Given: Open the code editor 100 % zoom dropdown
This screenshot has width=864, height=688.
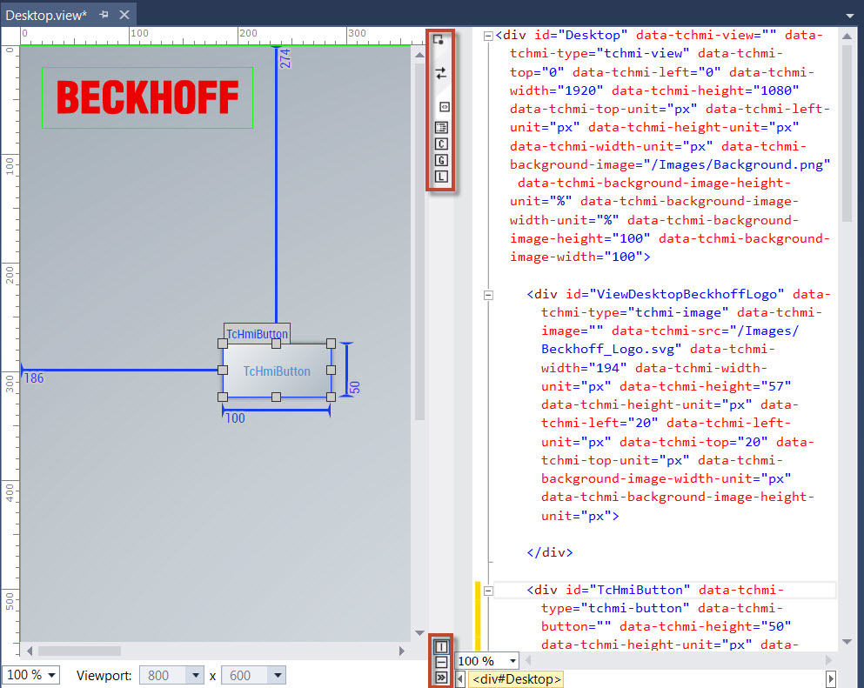Looking at the screenshot, I should click(x=512, y=660).
